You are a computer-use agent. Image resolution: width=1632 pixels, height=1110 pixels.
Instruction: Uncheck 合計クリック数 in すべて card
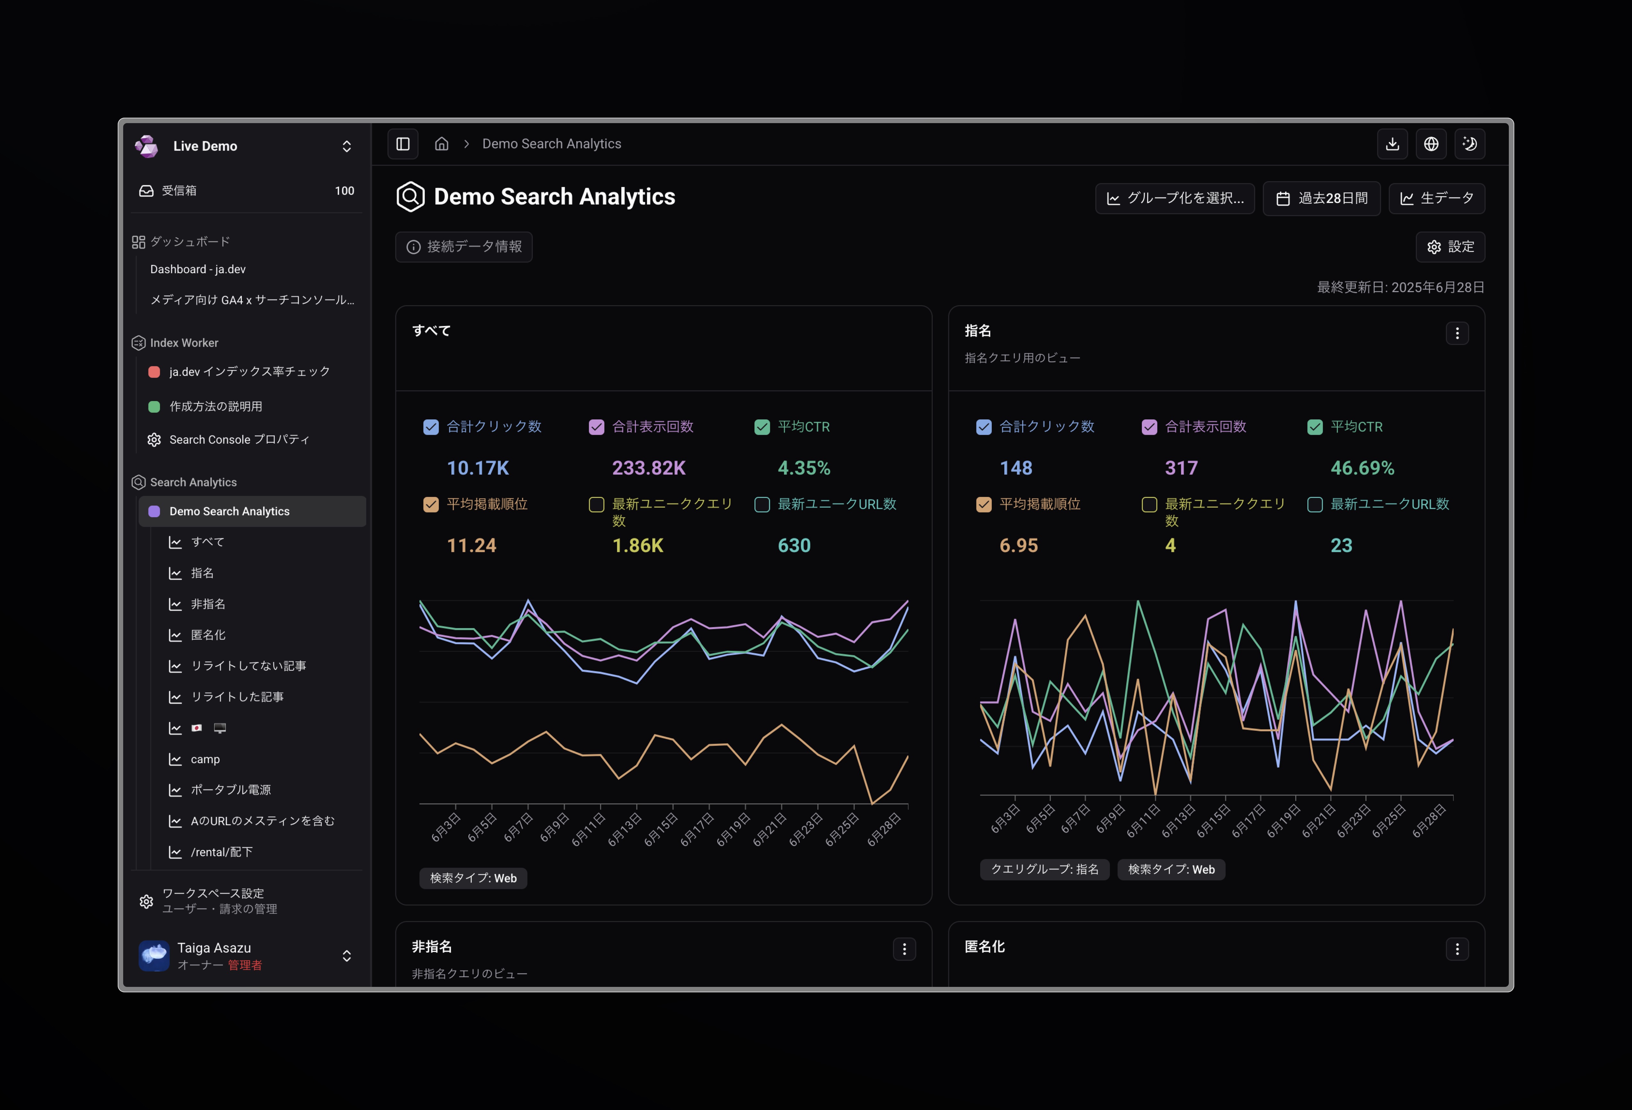431,427
